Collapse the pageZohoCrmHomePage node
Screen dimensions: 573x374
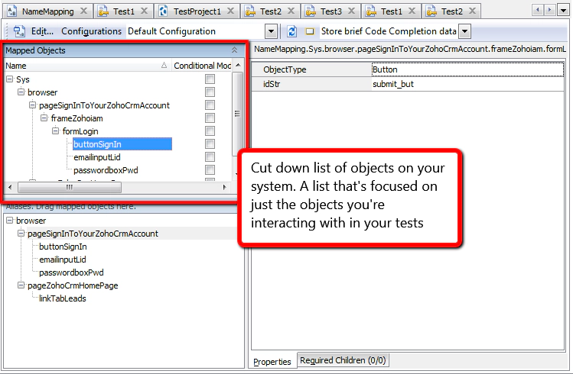tap(21, 285)
